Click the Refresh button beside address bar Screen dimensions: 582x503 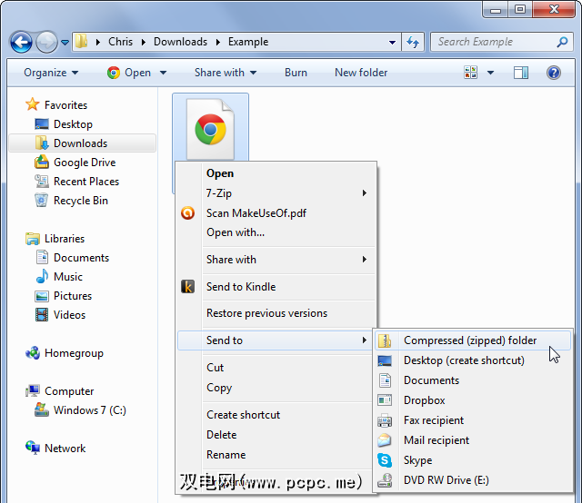click(x=413, y=42)
